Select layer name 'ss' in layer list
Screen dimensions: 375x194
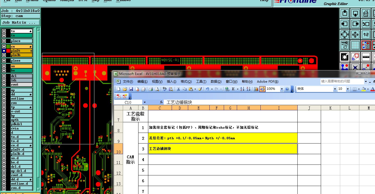click(x=21, y=66)
